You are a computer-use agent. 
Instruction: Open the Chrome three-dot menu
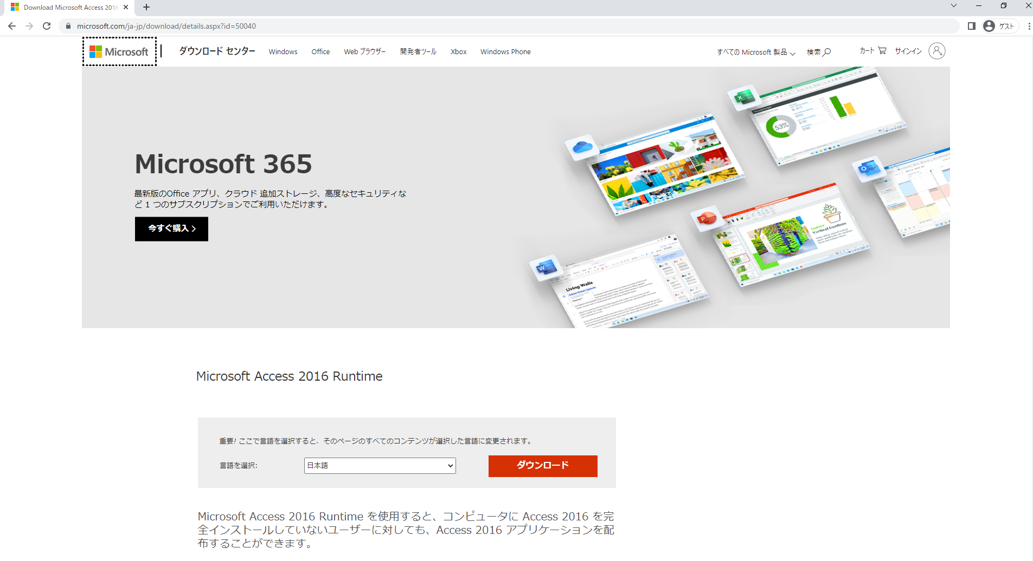pos(1028,26)
